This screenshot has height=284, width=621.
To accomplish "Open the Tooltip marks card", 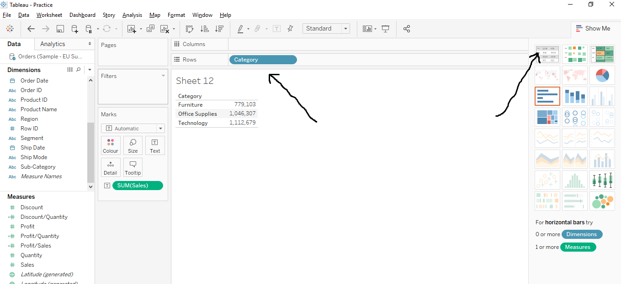I will point(133,167).
